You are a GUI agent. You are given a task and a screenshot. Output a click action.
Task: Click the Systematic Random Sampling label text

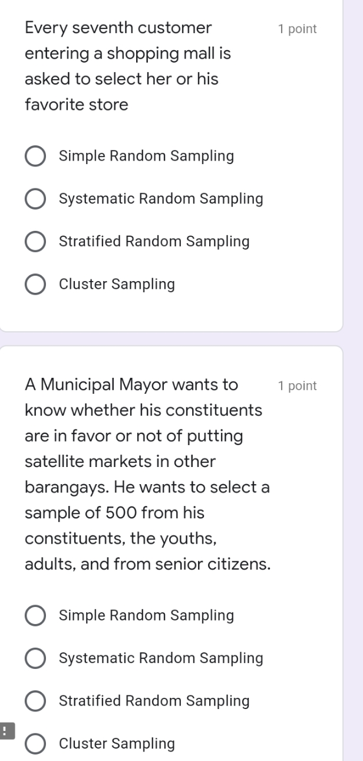tap(160, 198)
